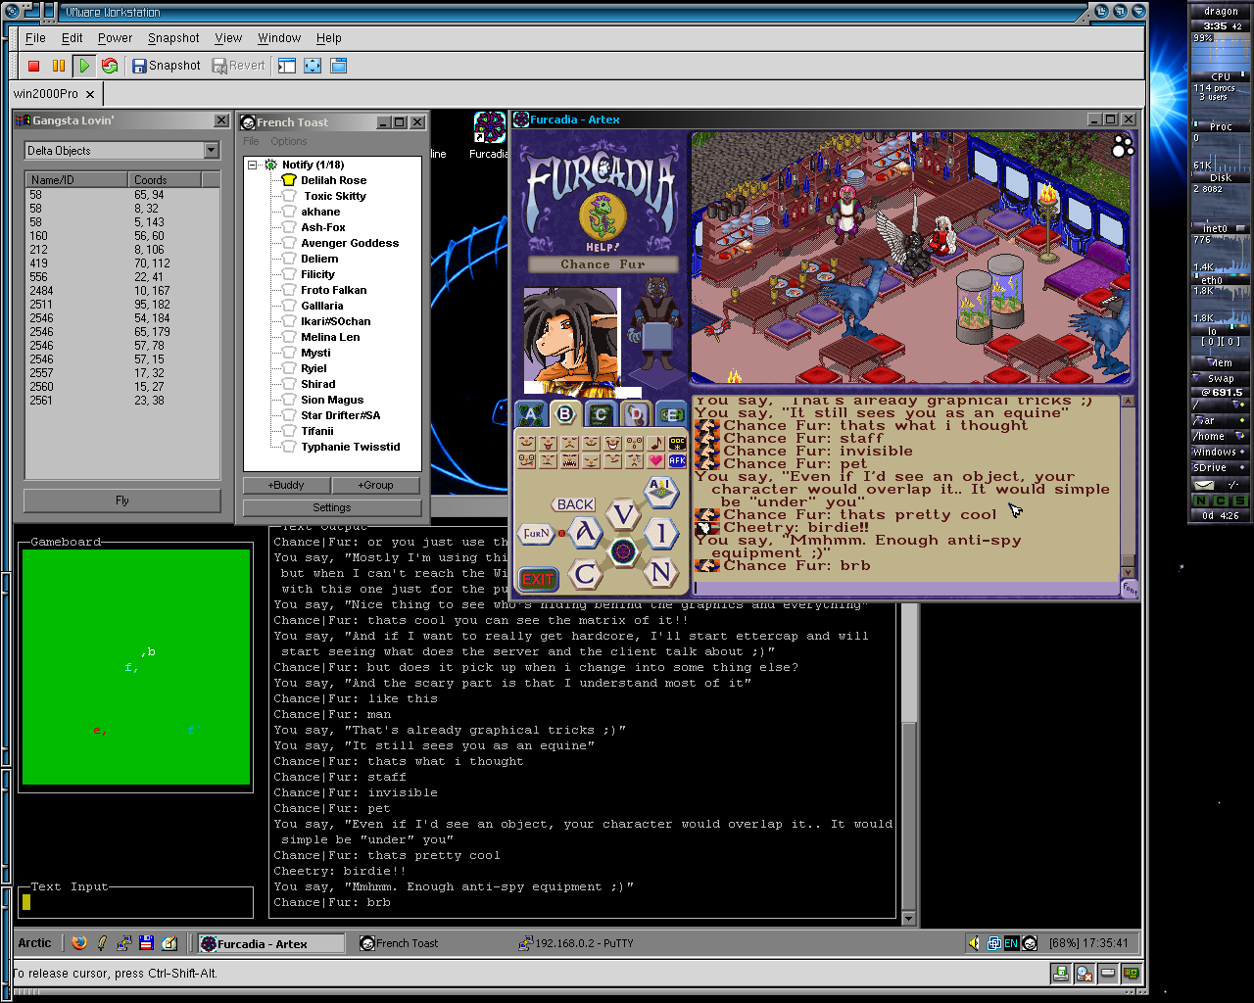Select Toxic Skitty in the buddy list
Screen dimensions: 1254x1003
pyautogui.click(x=334, y=196)
